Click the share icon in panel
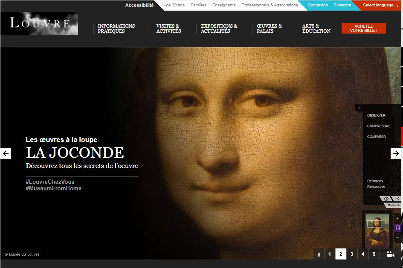The height and width of the screenshot is (268, 403). pos(397,199)
